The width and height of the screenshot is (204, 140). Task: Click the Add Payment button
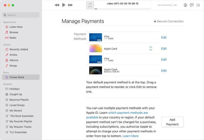coord(172,122)
